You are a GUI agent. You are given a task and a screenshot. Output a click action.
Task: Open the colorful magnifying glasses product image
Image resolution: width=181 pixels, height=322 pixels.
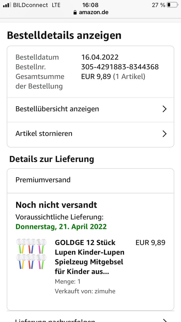[31, 254]
